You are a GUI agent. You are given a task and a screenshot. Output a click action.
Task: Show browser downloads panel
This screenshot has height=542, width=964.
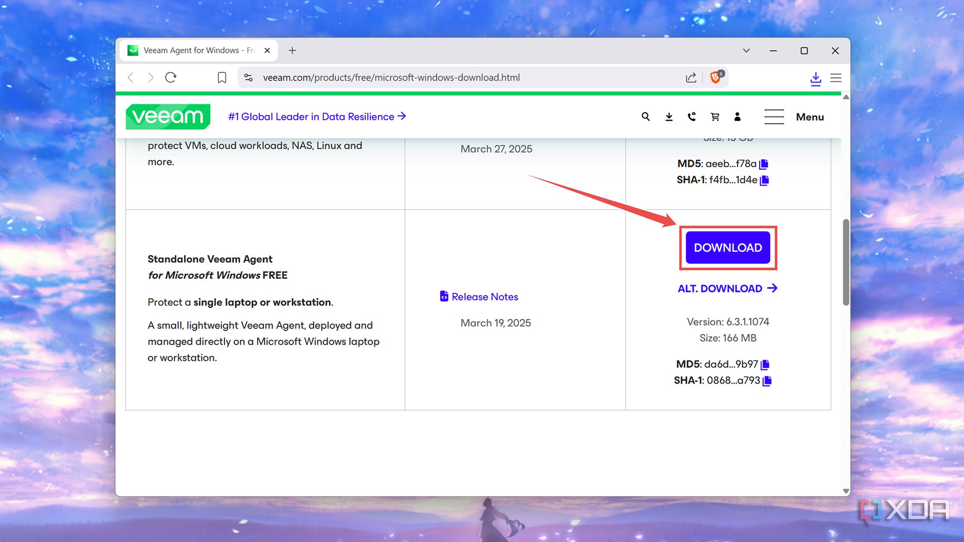816,78
